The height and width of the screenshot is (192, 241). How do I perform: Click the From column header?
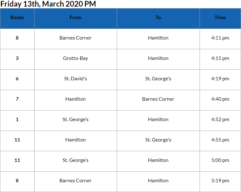[75, 18]
